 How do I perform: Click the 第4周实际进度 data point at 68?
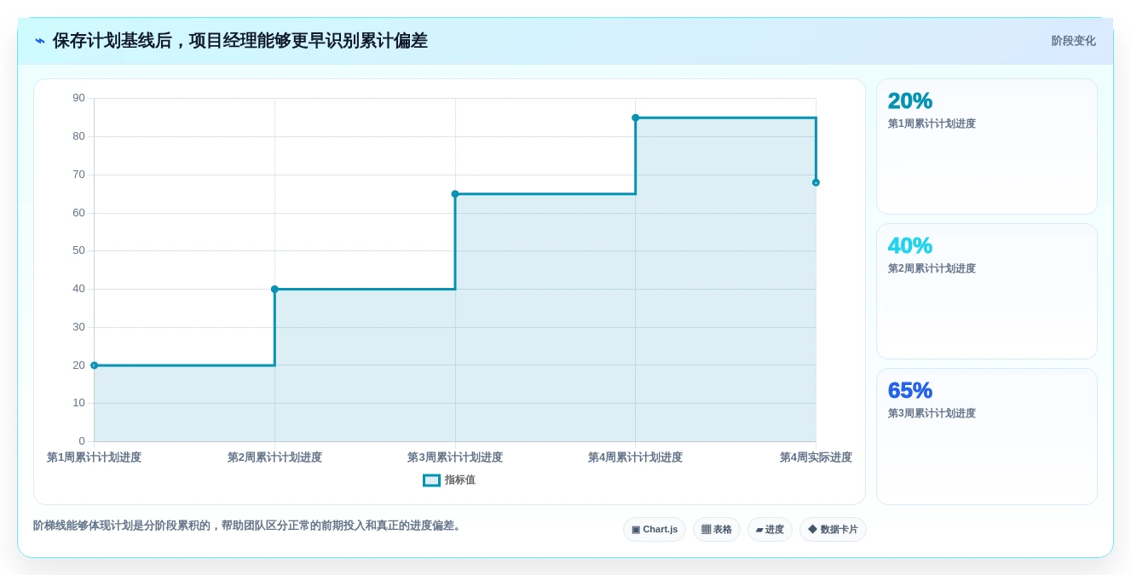[x=816, y=182]
